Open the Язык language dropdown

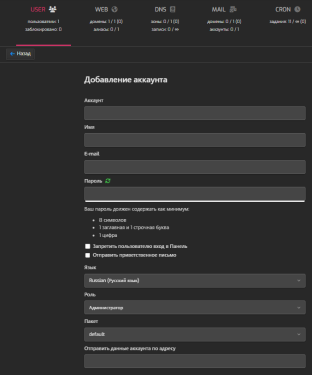194,280
